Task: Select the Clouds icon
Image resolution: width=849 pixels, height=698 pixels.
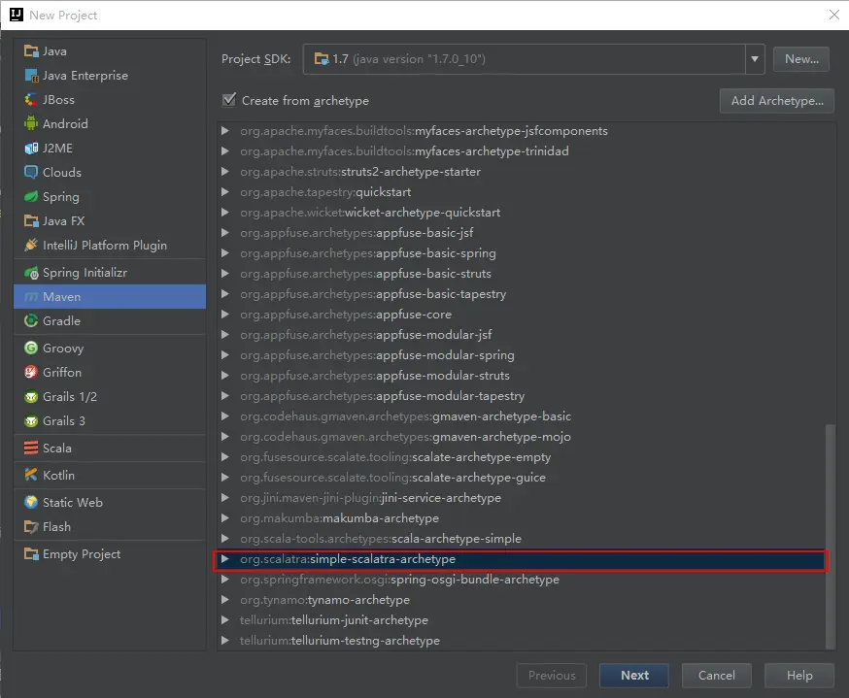Action: pyautogui.click(x=31, y=173)
